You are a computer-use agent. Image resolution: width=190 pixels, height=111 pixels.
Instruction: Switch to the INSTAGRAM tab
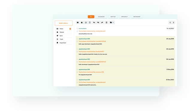(137, 17)
